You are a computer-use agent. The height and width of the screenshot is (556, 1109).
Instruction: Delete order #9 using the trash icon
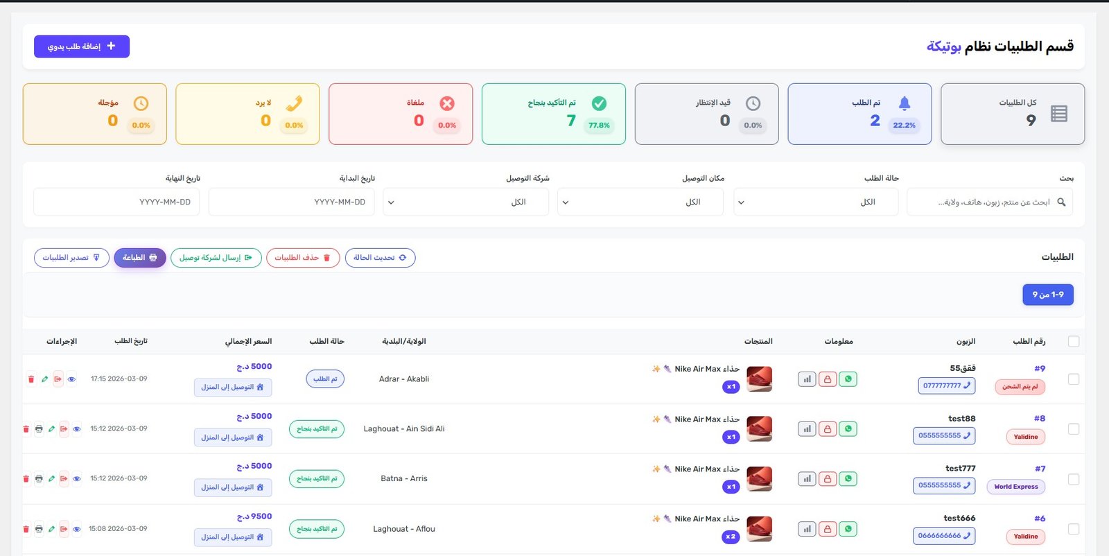click(30, 379)
